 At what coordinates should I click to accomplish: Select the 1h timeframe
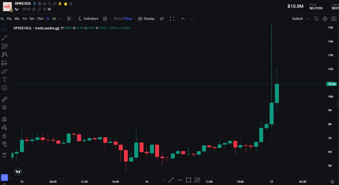click(48, 19)
